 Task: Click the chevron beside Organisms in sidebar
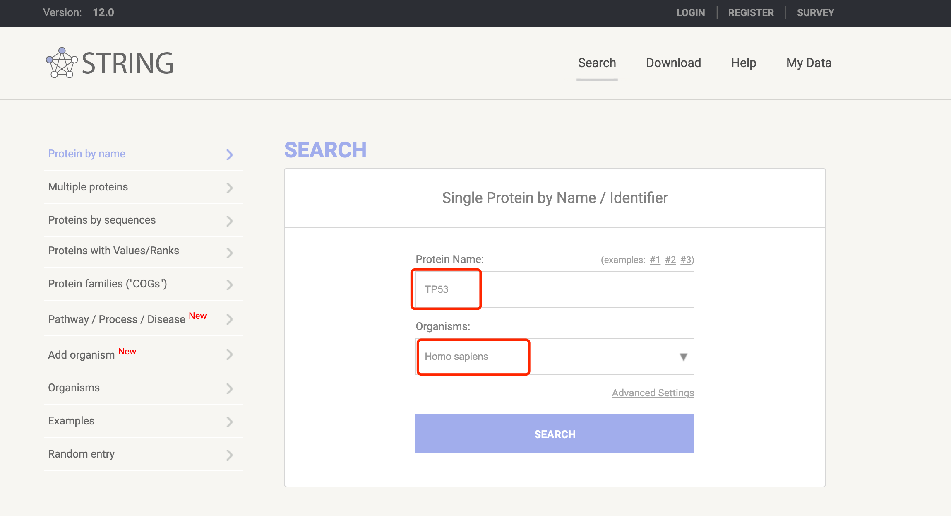(230, 388)
